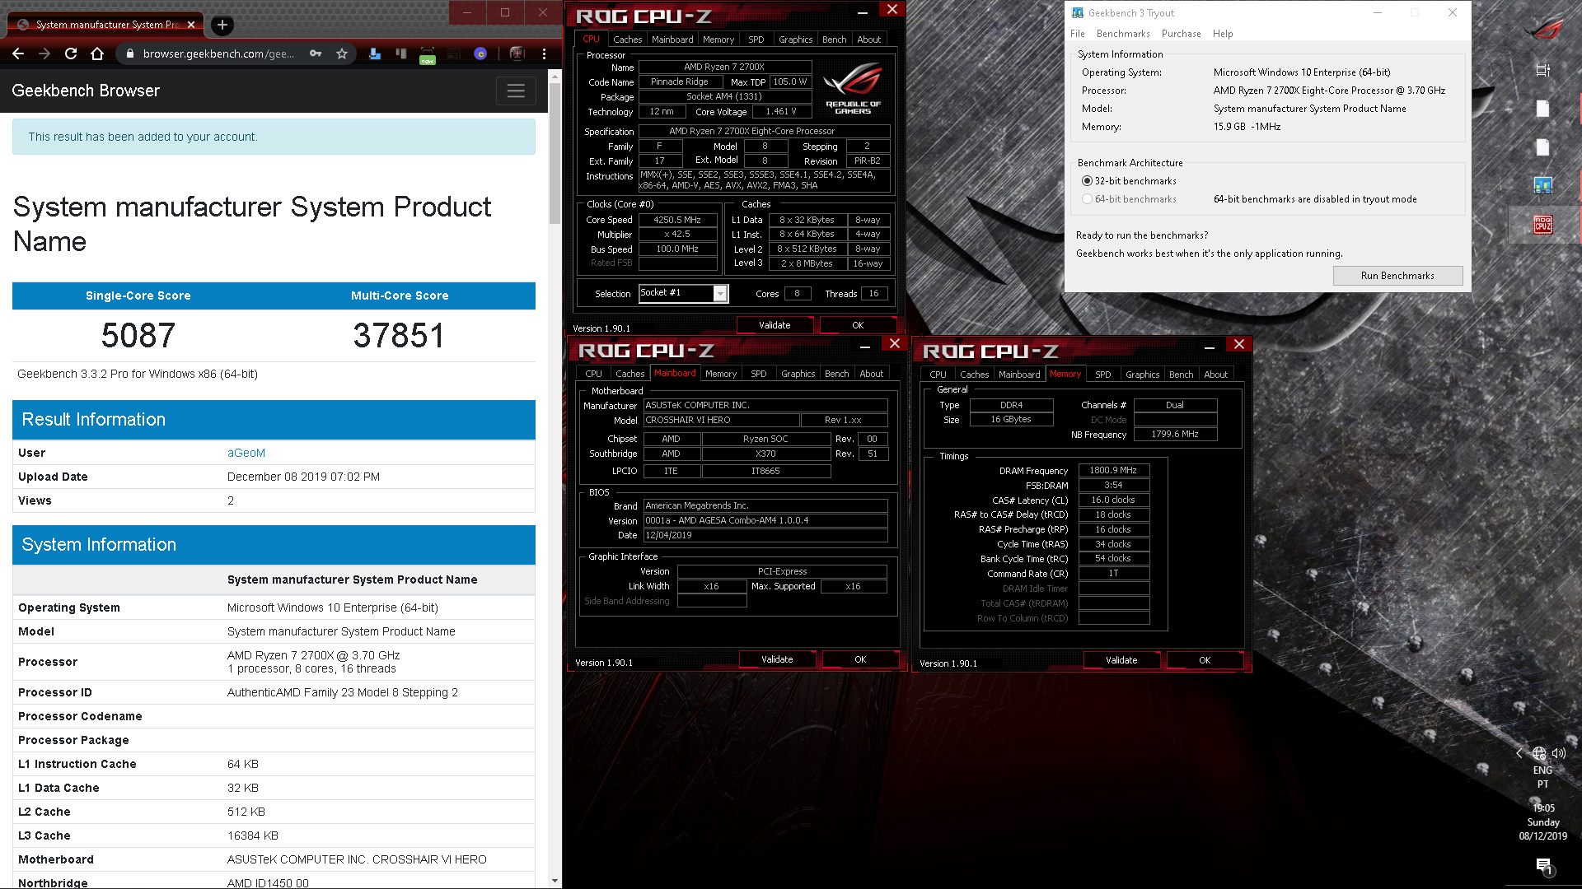The width and height of the screenshot is (1582, 889).
Task: Open the network tray icon
Action: point(1539,753)
